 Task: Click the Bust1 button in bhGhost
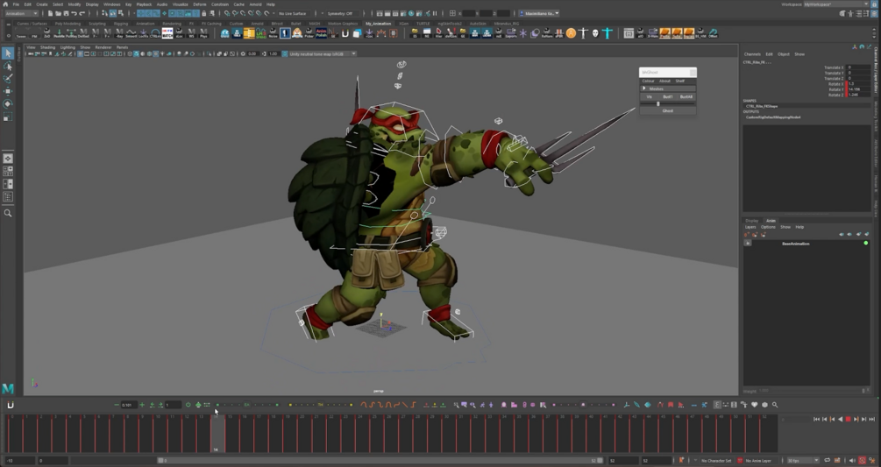coord(667,96)
